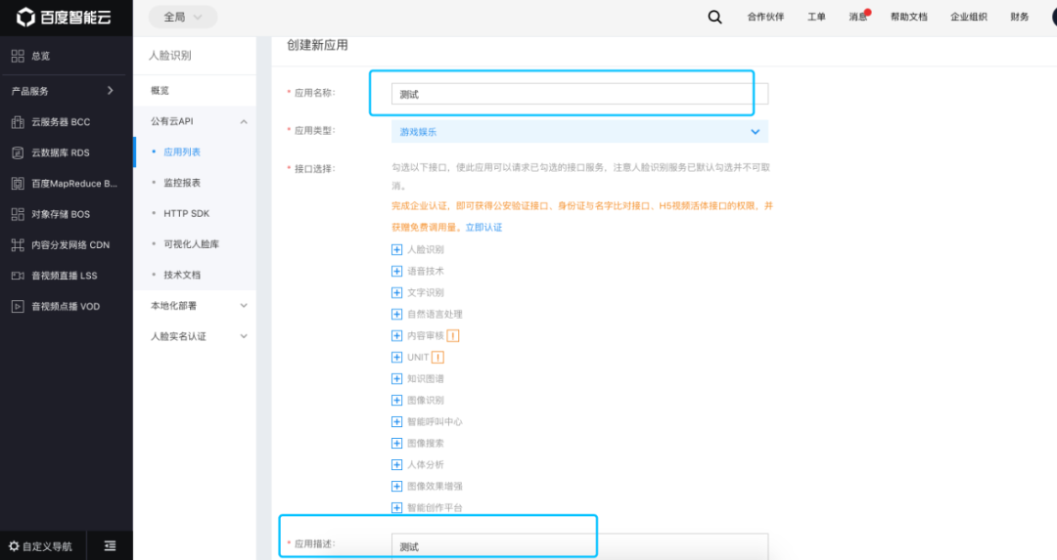Expand the 语音技术 interface group
1057x560 pixels.
coord(396,272)
